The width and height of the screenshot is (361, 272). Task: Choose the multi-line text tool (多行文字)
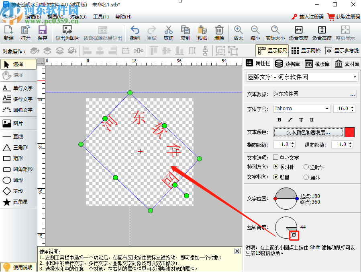coord(18,99)
